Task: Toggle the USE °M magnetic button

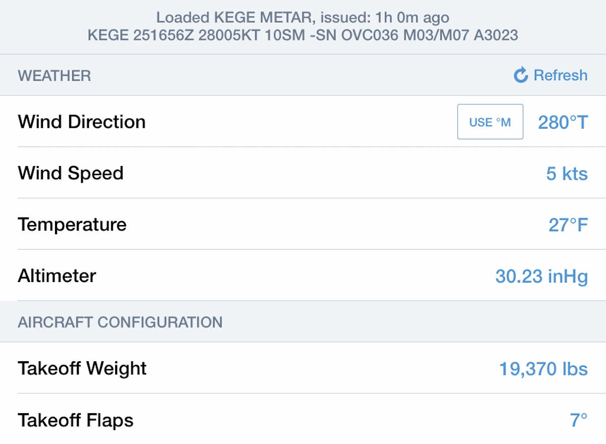Action: [x=490, y=122]
